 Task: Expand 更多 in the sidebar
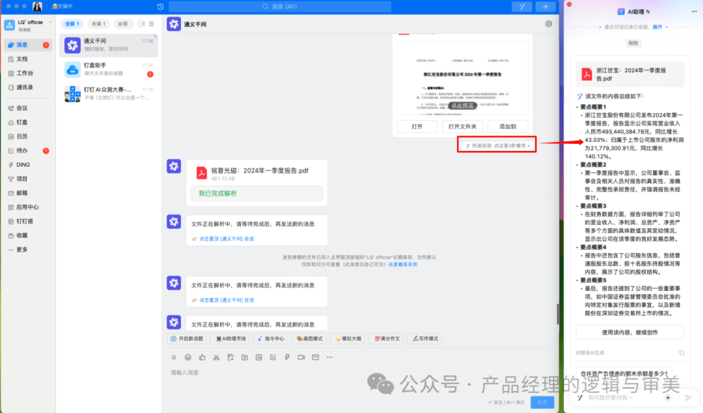[x=18, y=250]
